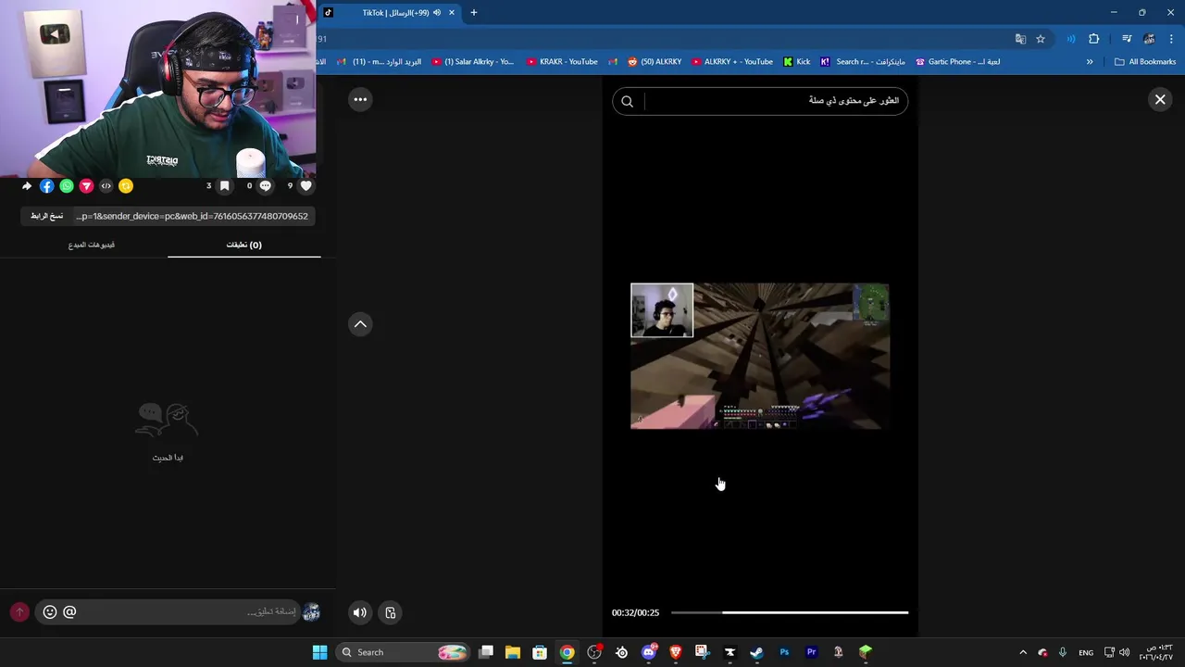Share video to Facebook
This screenshot has width=1185, height=667.
point(46,186)
